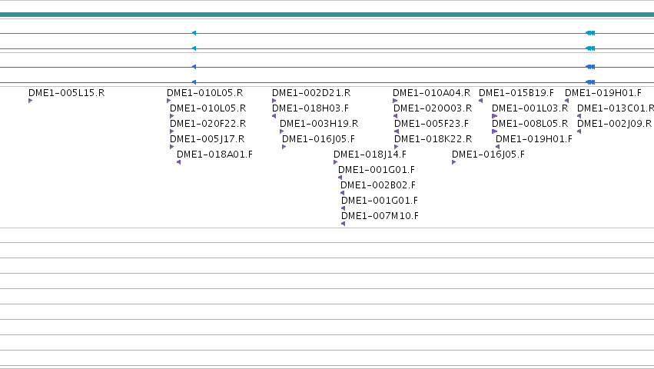Select the DME1-018J14.F feature label
The width and height of the screenshot is (654, 369).
click(x=370, y=155)
